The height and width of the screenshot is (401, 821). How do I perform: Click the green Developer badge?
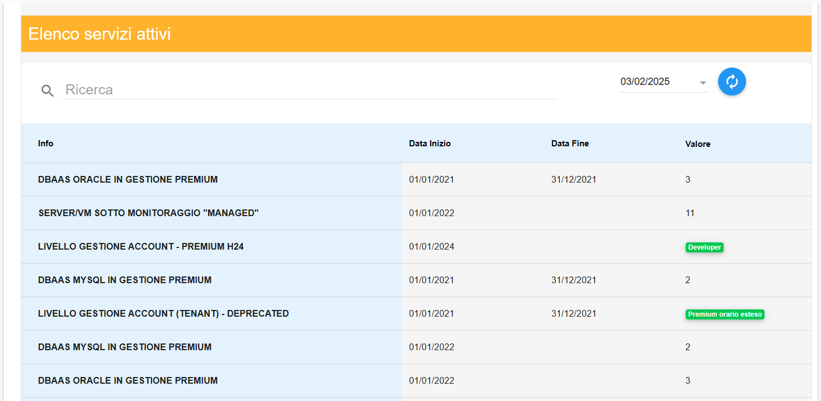[705, 247]
